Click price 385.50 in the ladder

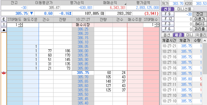click(x=83, y=95)
